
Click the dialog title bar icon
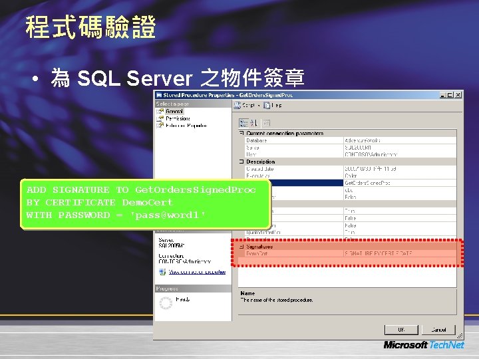159,95
